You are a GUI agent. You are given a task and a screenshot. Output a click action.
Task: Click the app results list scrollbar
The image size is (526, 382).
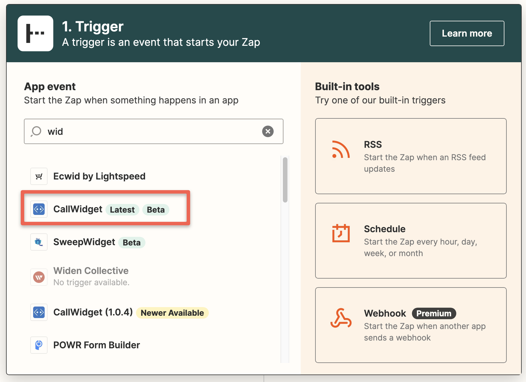click(x=285, y=180)
